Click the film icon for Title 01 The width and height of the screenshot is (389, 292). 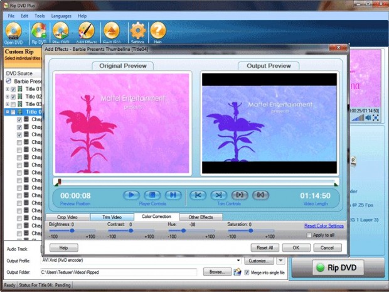point(20,89)
